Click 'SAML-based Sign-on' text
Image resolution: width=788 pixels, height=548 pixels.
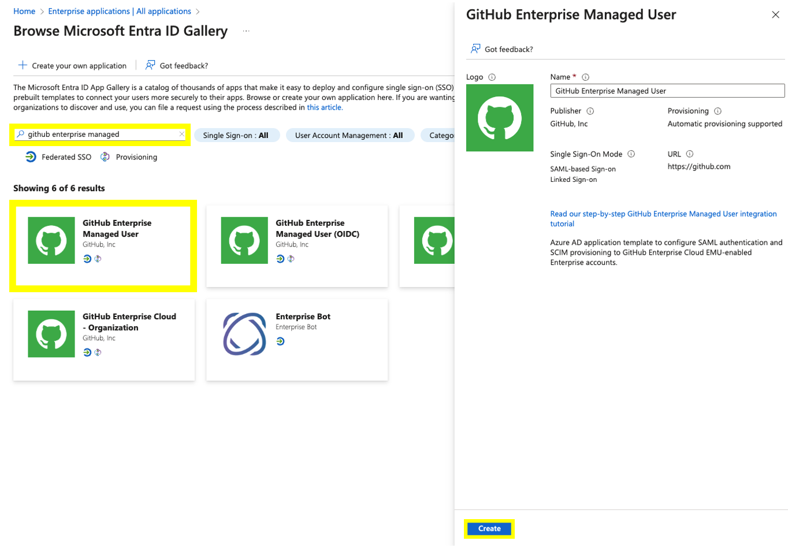click(x=583, y=169)
